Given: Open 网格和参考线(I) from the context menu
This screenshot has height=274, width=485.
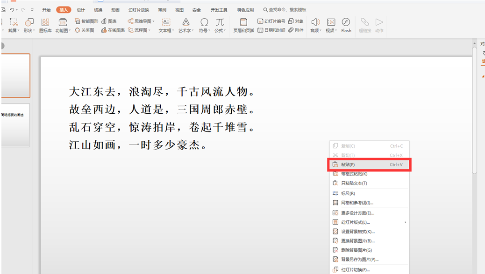Looking at the screenshot, I should click(x=369, y=203).
